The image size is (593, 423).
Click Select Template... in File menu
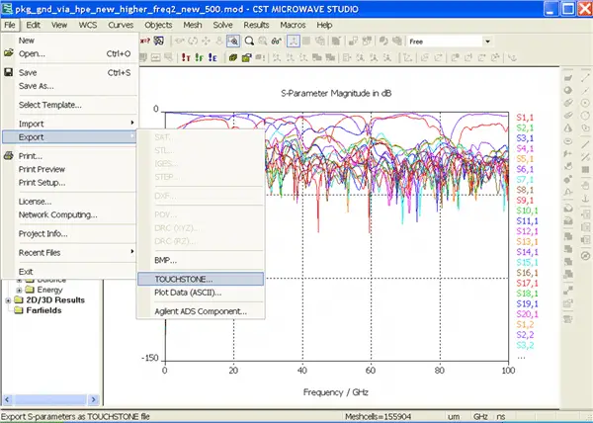coord(69,105)
